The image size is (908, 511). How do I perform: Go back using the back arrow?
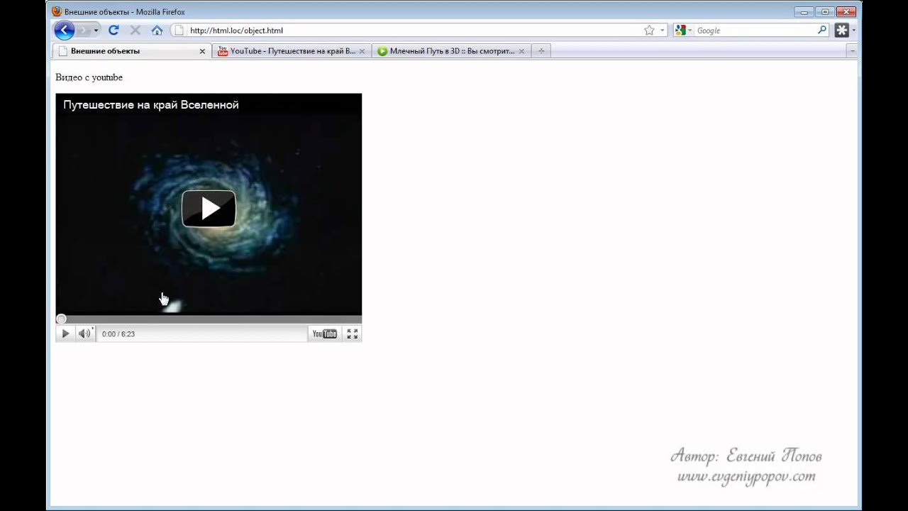pos(64,31)
